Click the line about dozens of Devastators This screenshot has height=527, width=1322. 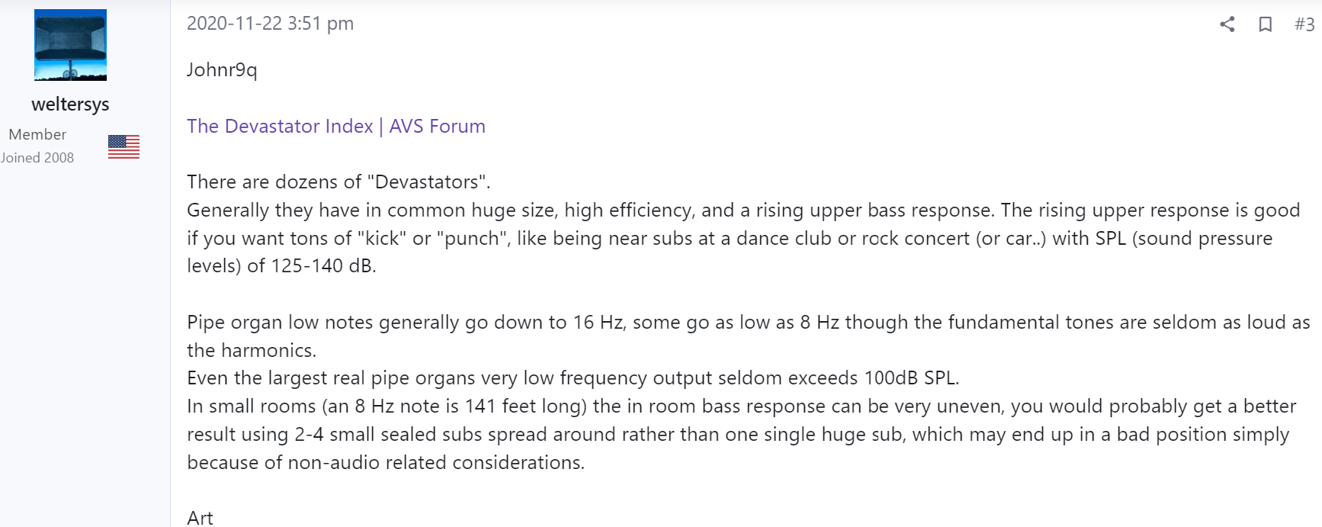pyautogui.click(x=339, y=182)
